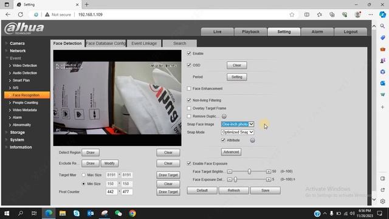Open taskbar search icon
Viewport: 389px width, 219px height.
[x=21, y=214]
